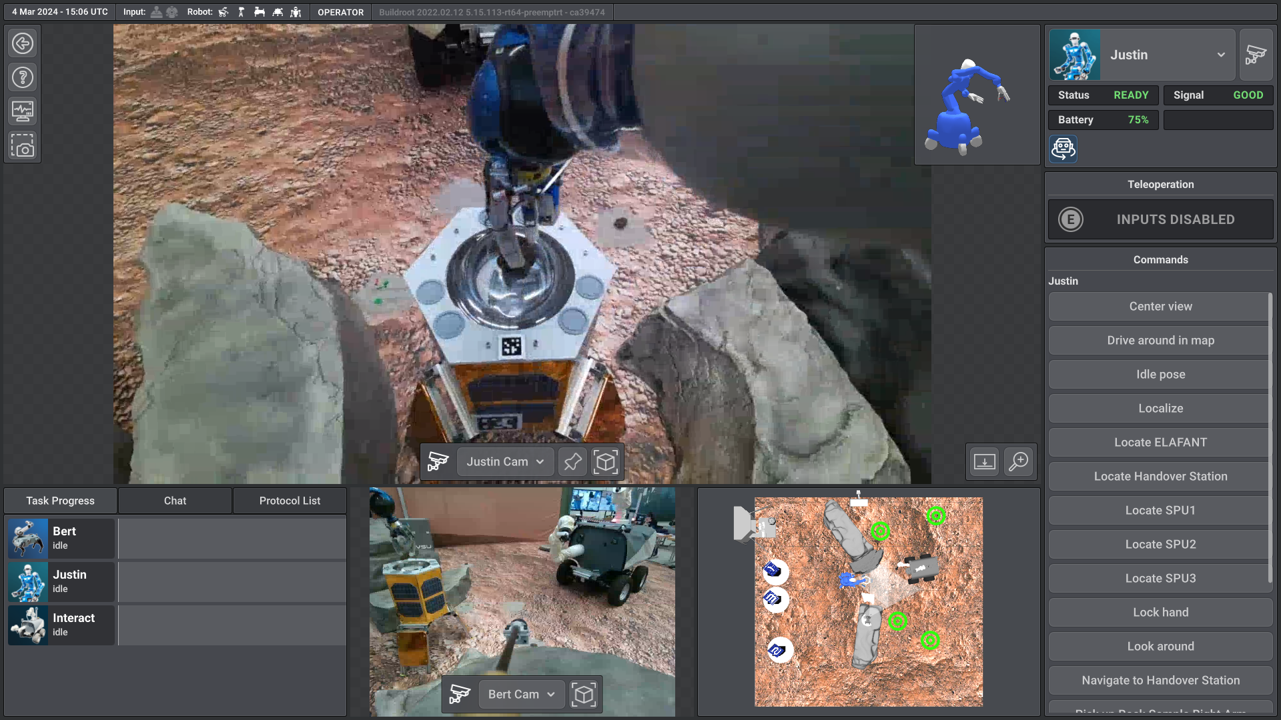Expand the Justin operator dropdown
The width and height of the screenshot is (1281, 720).
[1220, 55]
